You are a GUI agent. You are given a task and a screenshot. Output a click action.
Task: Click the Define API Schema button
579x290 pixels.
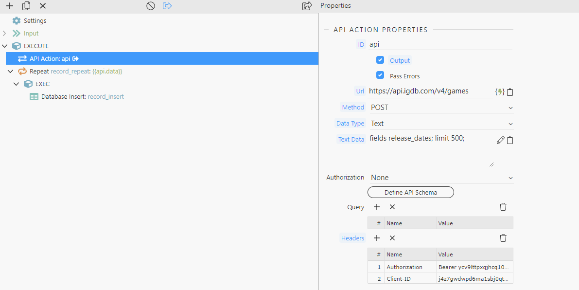pyautogui.click(x=410, y=192)
